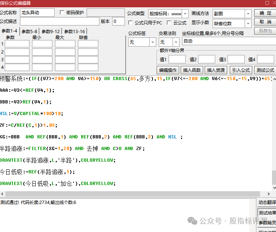The height and width of the screenshot is (232, 276).
Task: Select the 参数13-16 tab
Action: pyautogui.click(x=74, y=32)
